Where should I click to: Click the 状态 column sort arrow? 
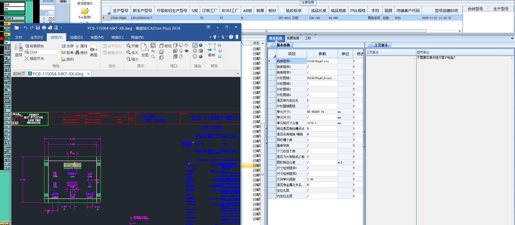coord(262,43)
